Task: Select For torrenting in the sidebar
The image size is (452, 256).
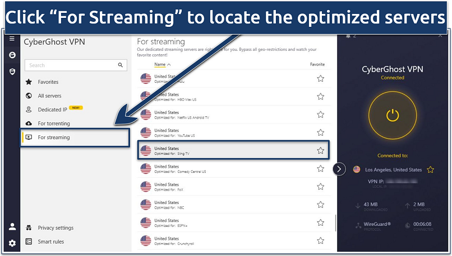Action: click(54, 124)
